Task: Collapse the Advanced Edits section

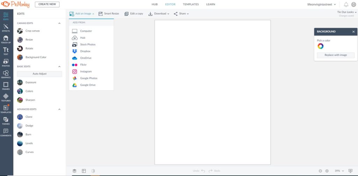Action: (59, 109)
